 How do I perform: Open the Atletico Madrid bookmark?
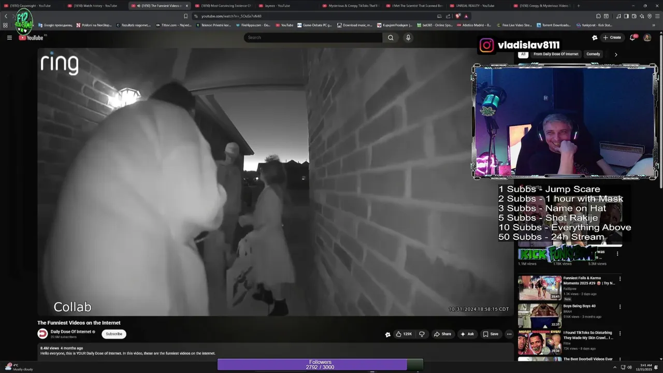point(473,25)
